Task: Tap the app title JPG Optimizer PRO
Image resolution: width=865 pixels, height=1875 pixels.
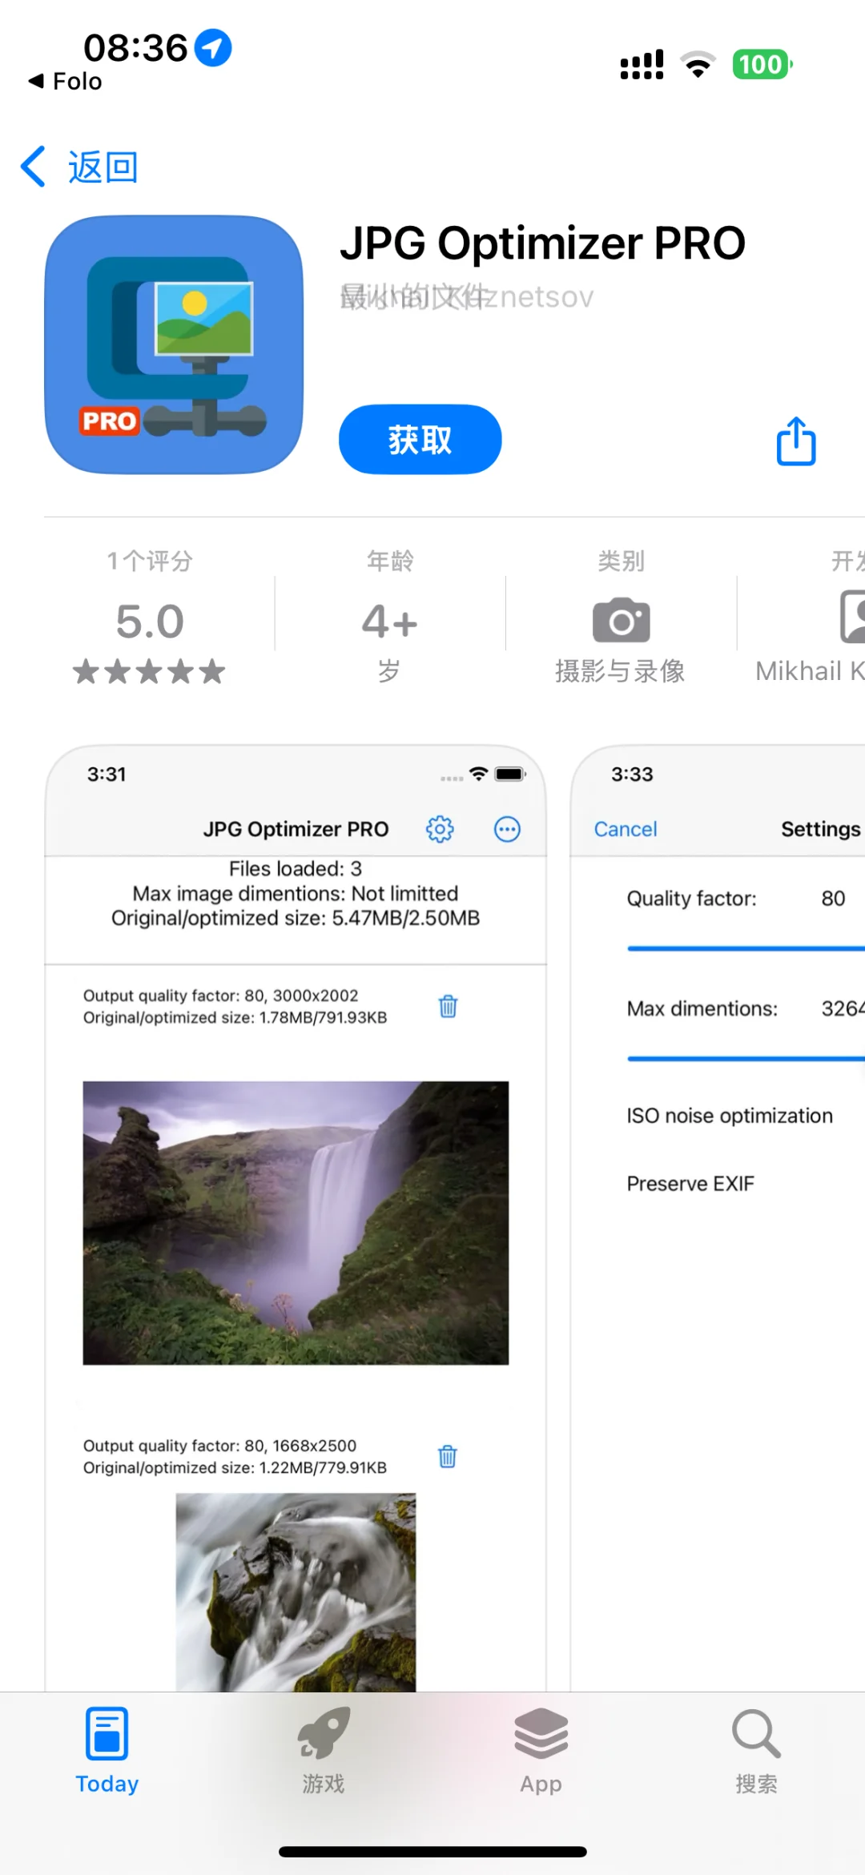Action: click(543, 243)
